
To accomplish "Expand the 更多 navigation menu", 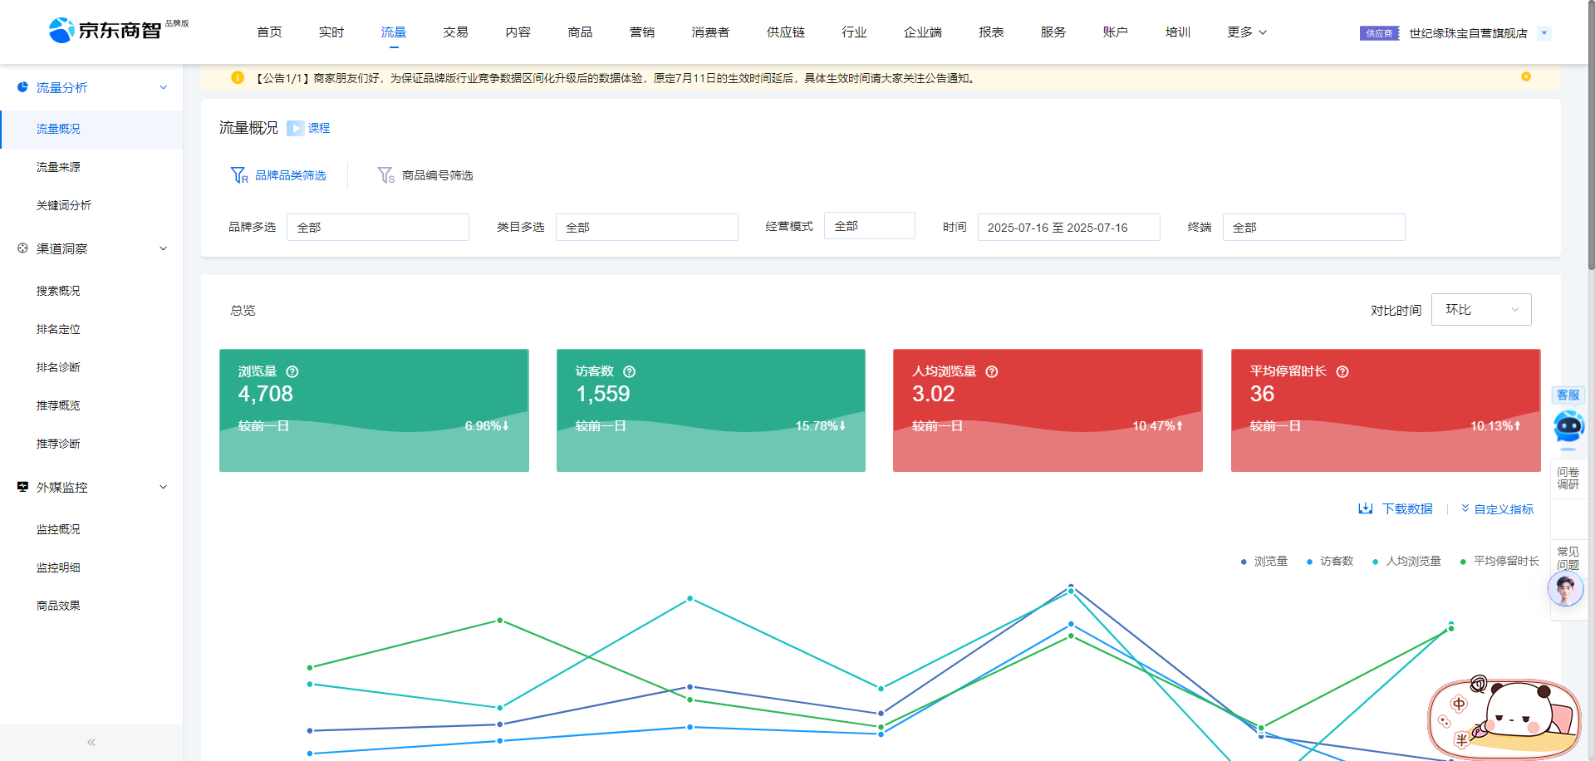I will (1247, 32).
